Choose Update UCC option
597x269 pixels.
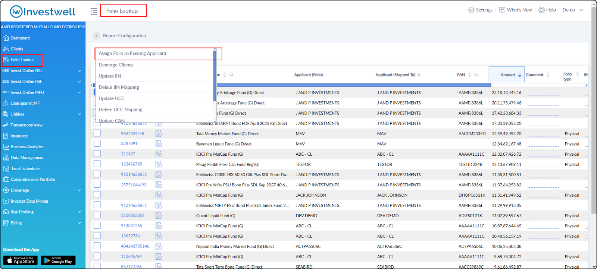point(154,98)
